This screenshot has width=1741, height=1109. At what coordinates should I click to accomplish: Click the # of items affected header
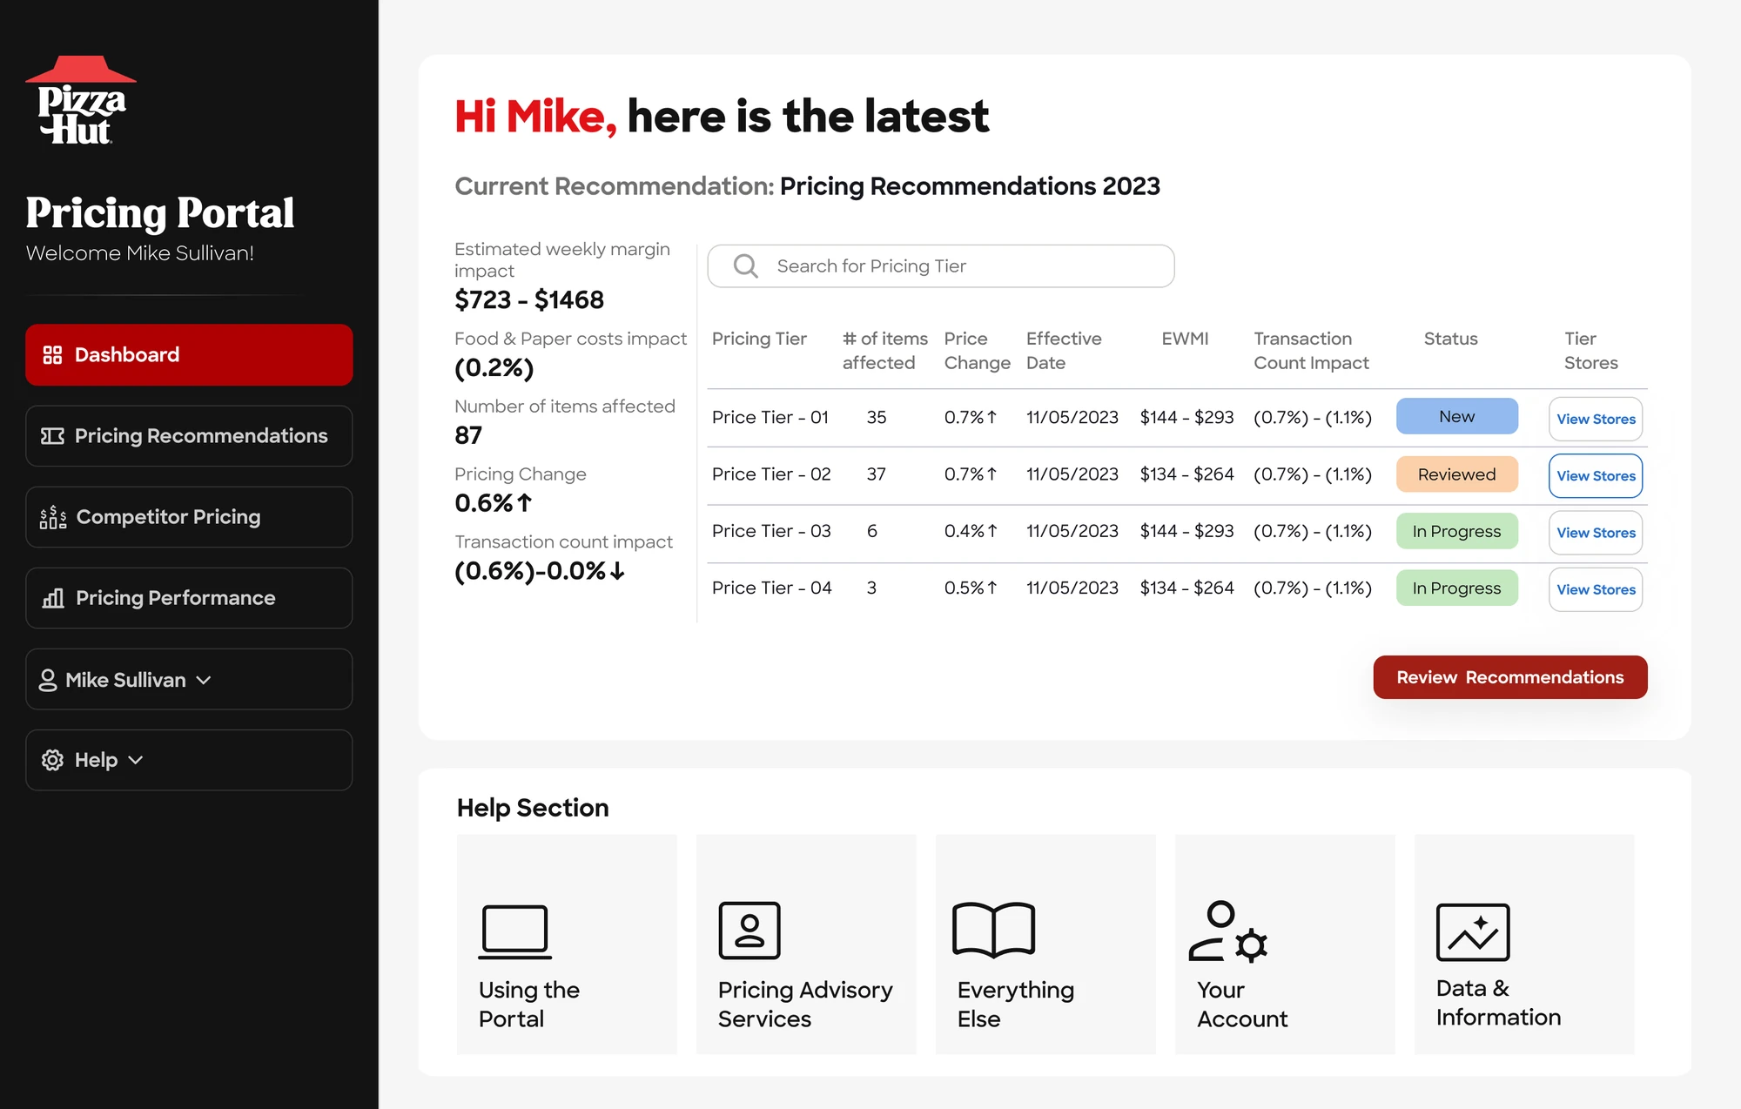click(885, 351)
